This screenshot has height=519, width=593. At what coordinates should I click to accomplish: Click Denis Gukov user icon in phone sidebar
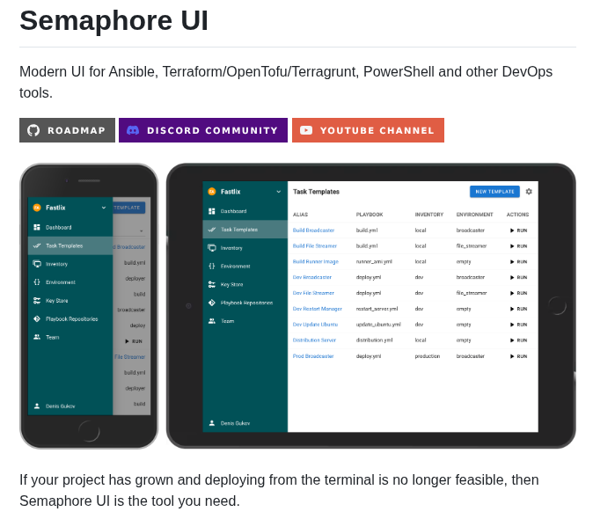pyautogui.click(x=37, y=406)
